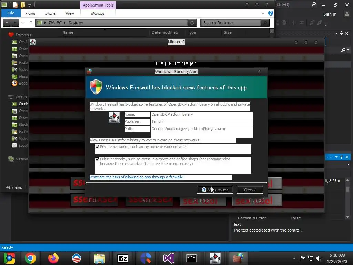Click the Properties quick access icon in Explorer
Image resolution: width=353 pixels, height=265 pixels.
click(x=15, y=4)
